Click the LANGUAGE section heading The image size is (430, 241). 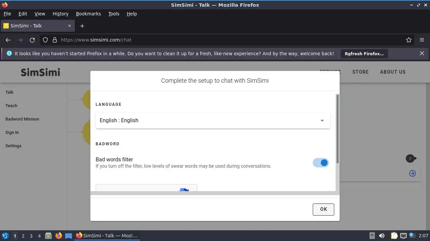point(109,104)
